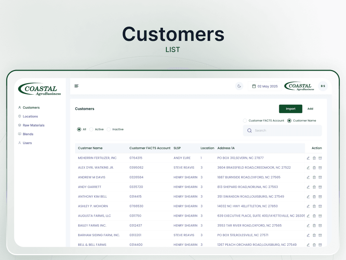
Task: Select account number 0314415 cell
Action: click(136, 197)
